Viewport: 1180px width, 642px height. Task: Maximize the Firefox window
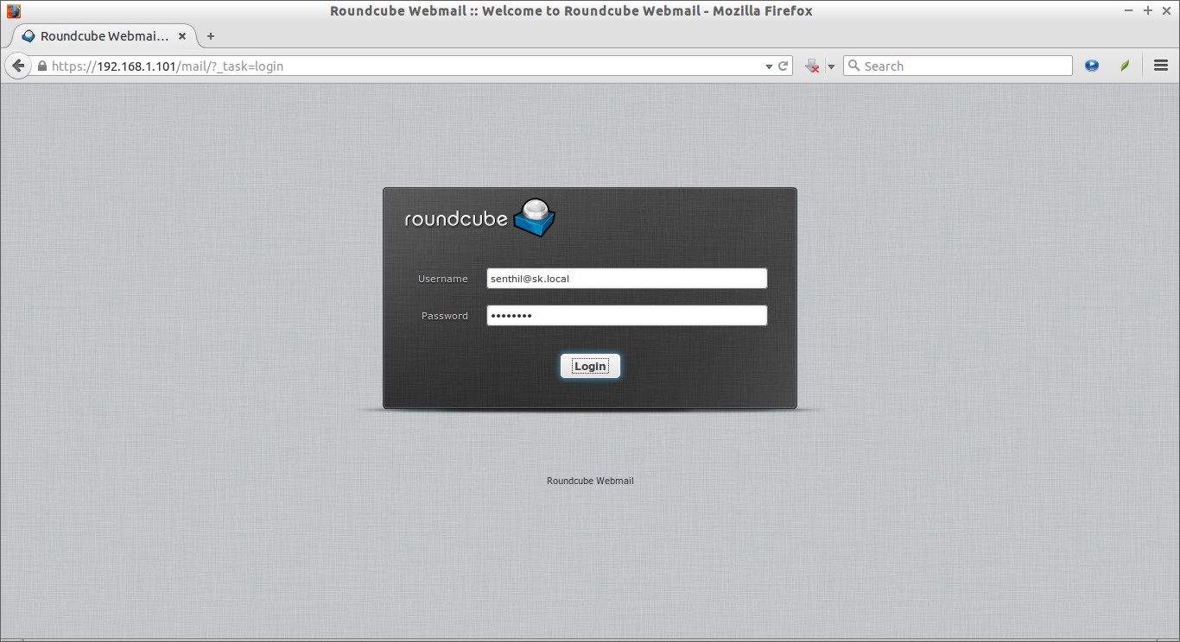click(1148, 11)
